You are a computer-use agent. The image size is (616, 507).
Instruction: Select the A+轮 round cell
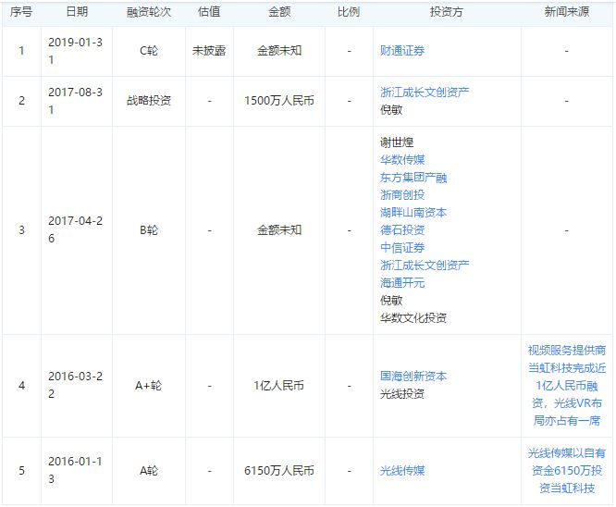(x=149, y=386)
